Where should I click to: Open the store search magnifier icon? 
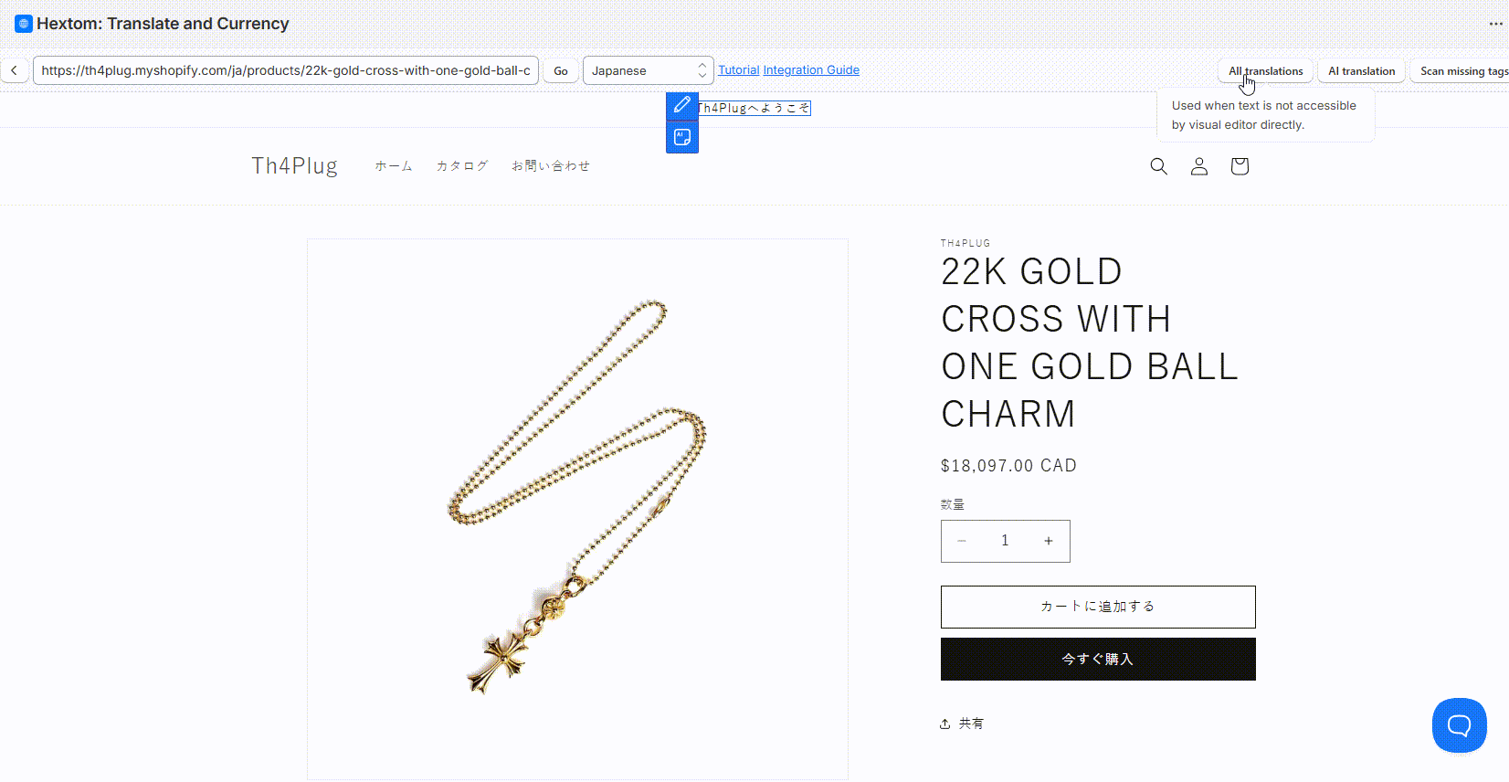coord(1158,166)
